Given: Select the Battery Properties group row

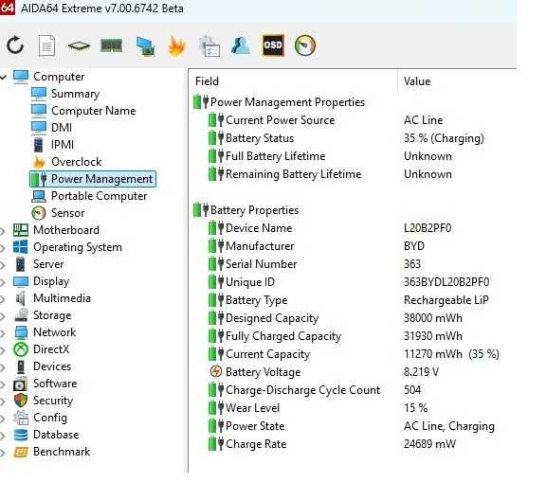Looking at the screenshot, I should point(246,210).
